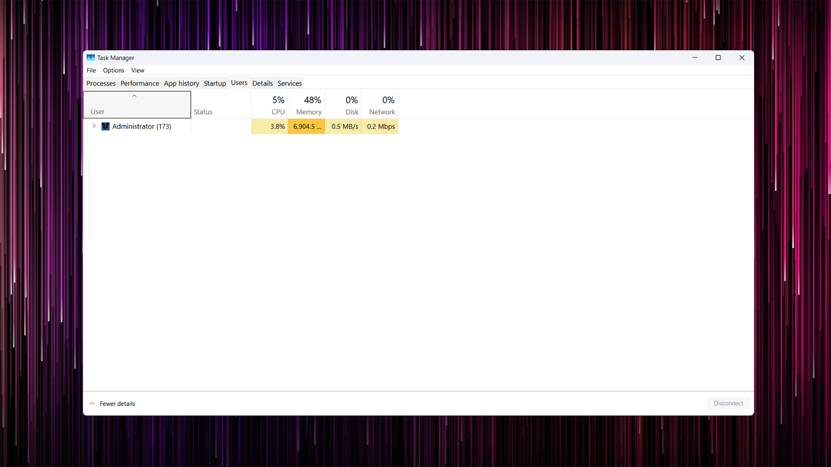Switch to the App history tab
831x467 pixels.
click(181, 83)
